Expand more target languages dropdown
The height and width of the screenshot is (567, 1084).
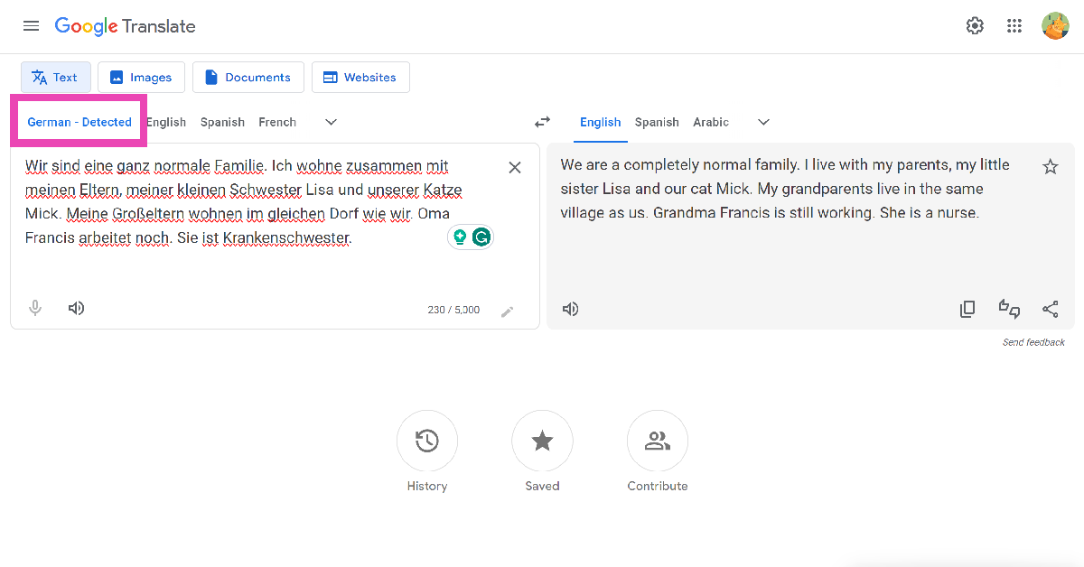(x=763, y=122)
